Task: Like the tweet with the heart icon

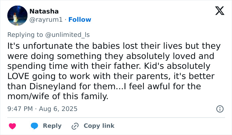Action: 12,126
